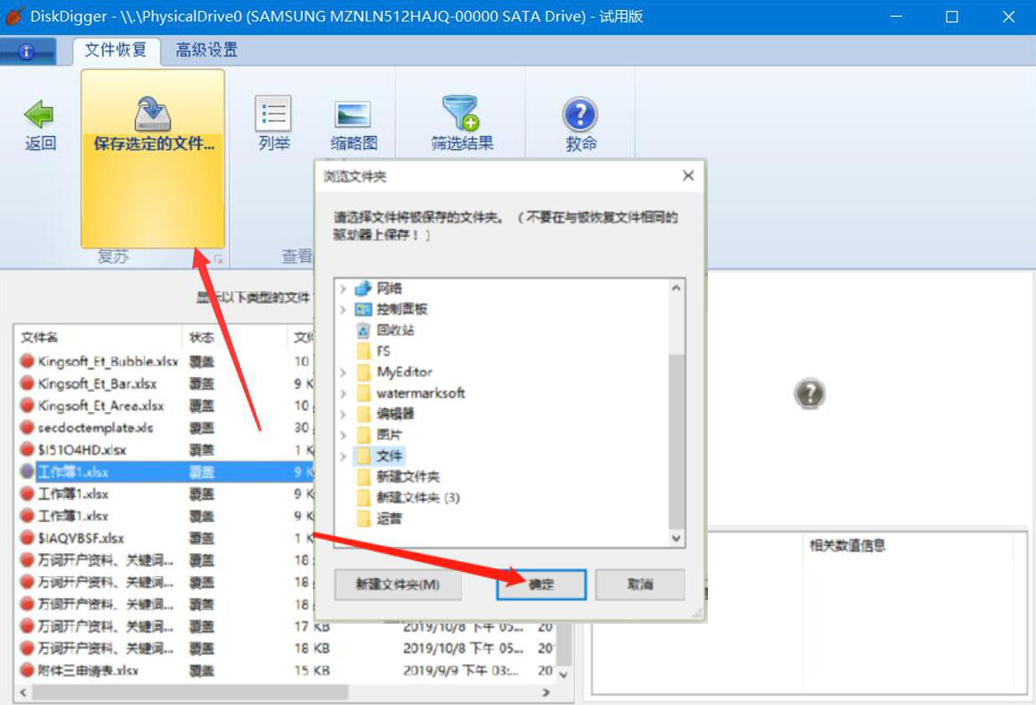Click the red icon beside Kingsoft_Et_Bubble.xlsx
The width and height of the screenshot is (1036, 705).
click(27, 361)
